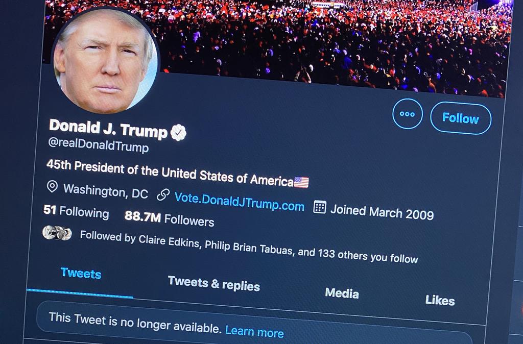The height and width of the screenshot is (344, 523).
Task: Click the calendar icon beside Joined March 2009
Action: pyautogui.click(x=320, y=207)
